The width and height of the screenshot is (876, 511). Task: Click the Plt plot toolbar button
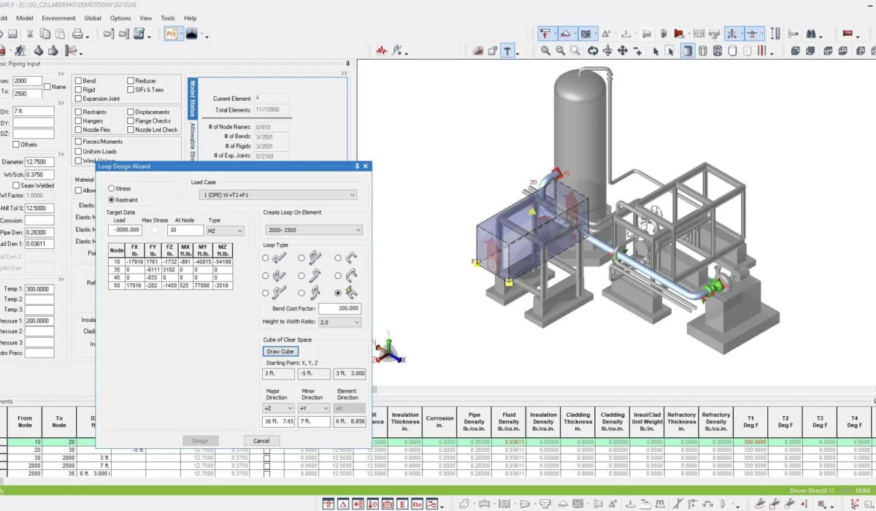click(x=172, y=34)
